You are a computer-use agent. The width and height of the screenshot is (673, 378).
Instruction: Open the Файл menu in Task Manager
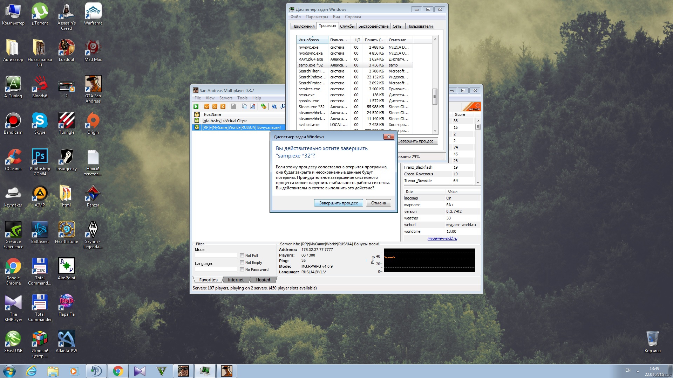coord(295,17)
